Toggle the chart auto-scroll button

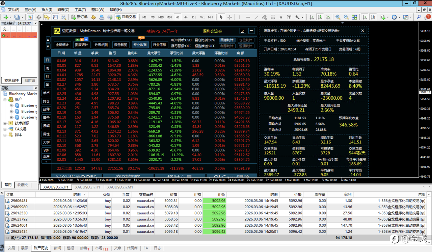coord(364,17)
